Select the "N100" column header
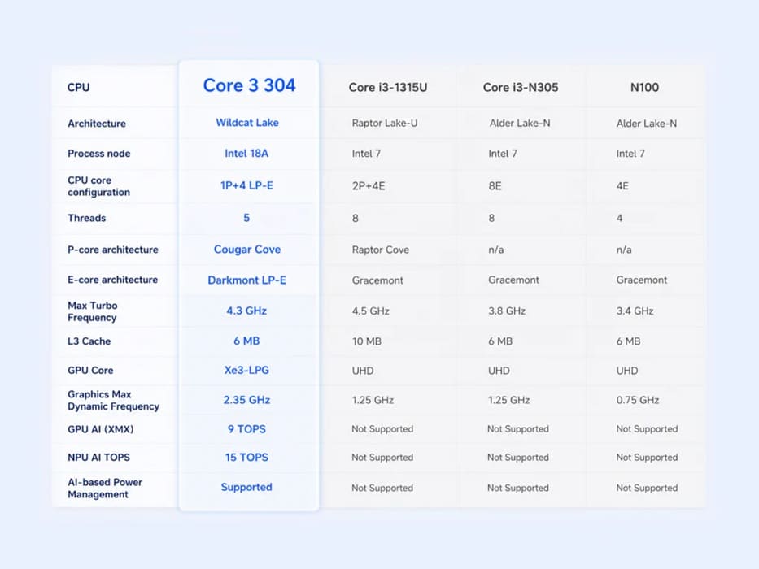The image size is (759, 569). pos(644,87)
